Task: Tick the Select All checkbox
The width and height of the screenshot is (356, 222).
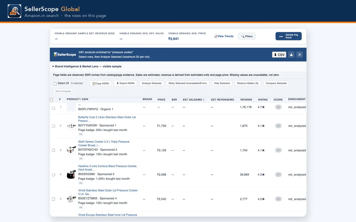Action: click(55, 84)
